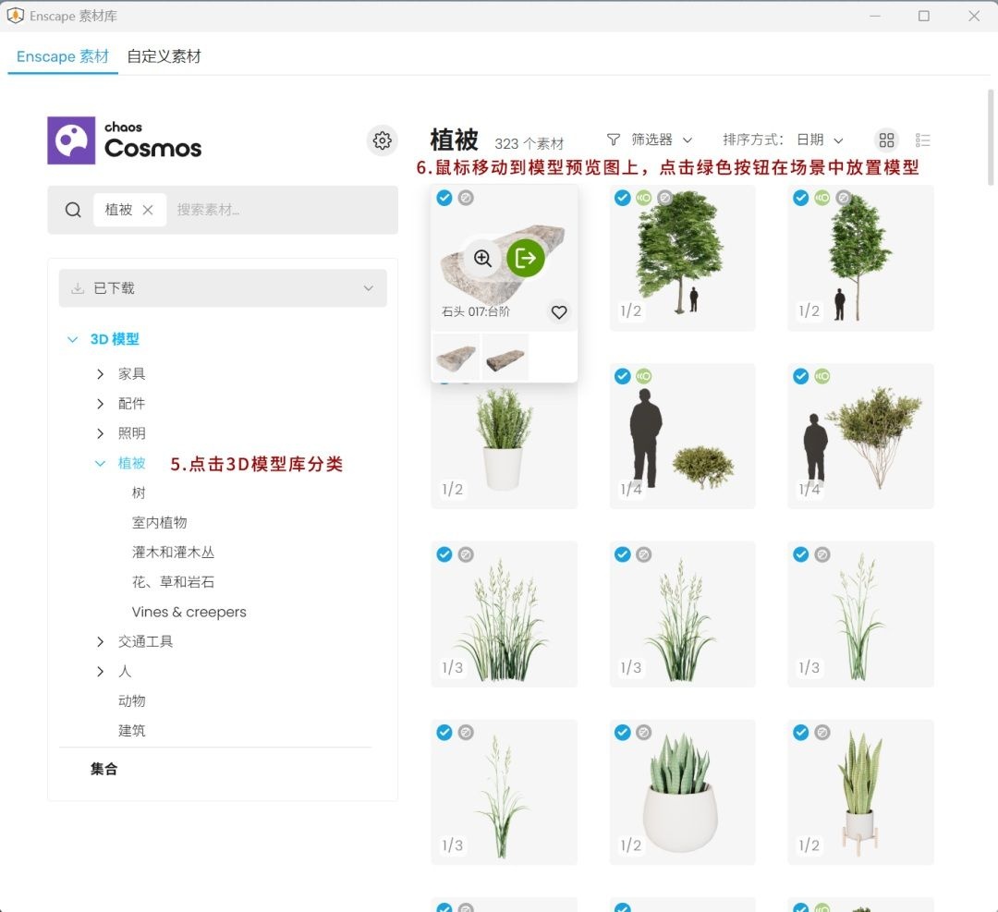Expand the 家具 category

coord(101,374)
